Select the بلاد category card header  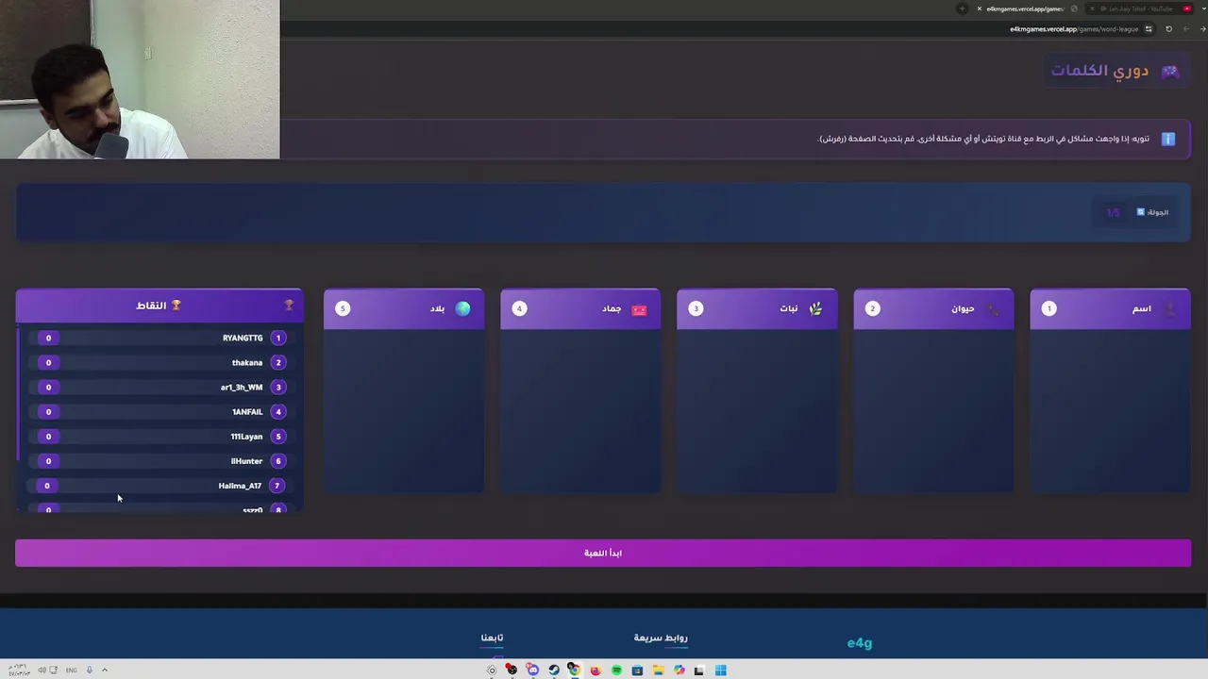[404, 308]
